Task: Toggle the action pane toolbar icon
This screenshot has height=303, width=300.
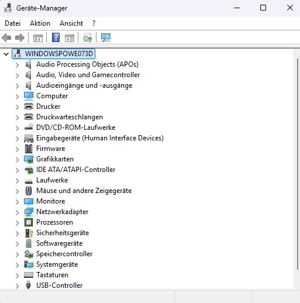Action: 70,38
